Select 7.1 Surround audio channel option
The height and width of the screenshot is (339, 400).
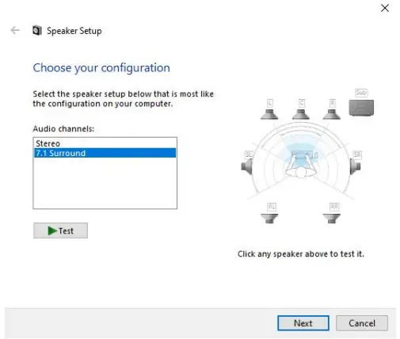(105, 153)
